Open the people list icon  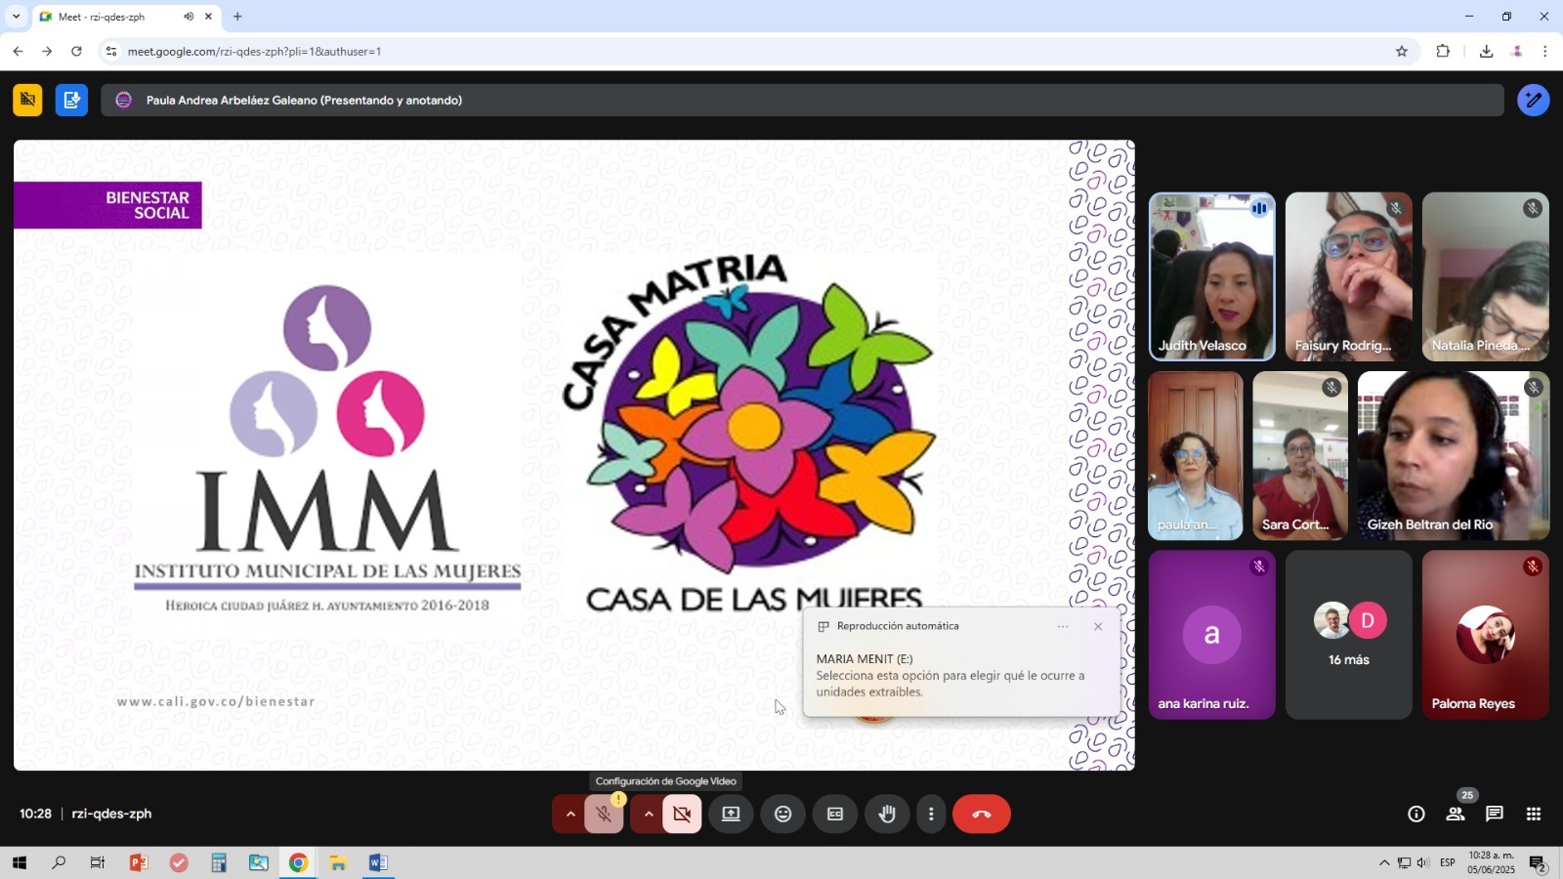pos(1455,814)
